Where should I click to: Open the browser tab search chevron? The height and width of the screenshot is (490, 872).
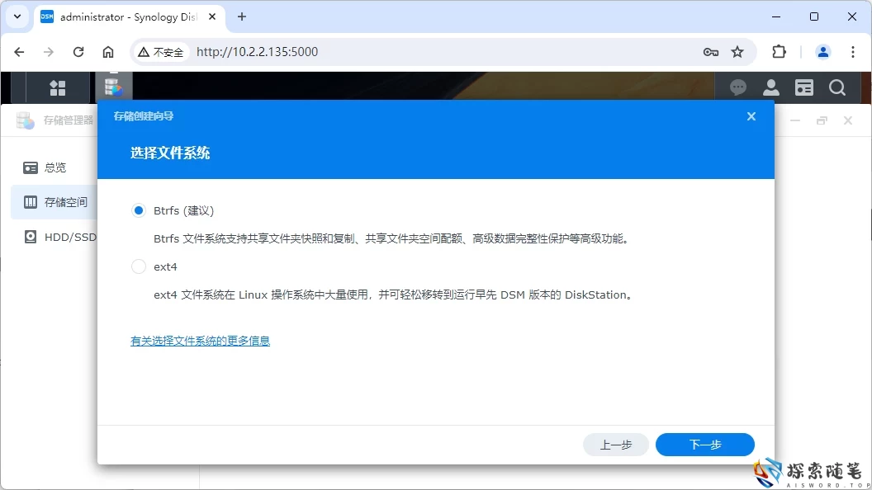pos(17,16)
